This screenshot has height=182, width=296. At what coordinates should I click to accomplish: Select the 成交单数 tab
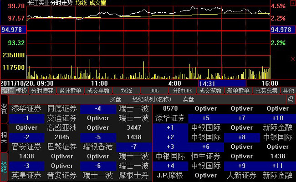[98, 91]
